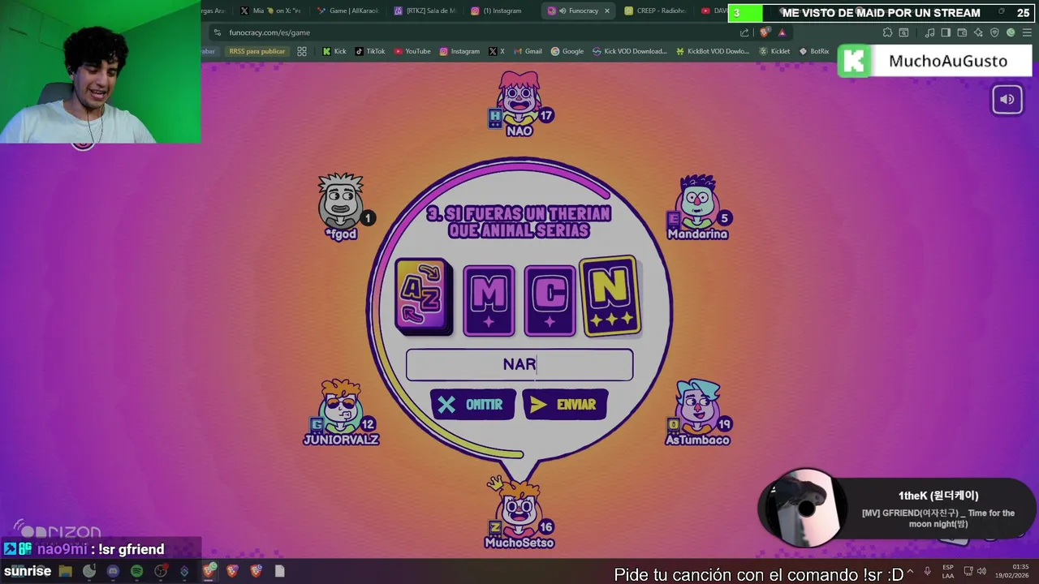Open the X bookmark
Viewport: 1039px width, 584px height.
click(496, 51)
